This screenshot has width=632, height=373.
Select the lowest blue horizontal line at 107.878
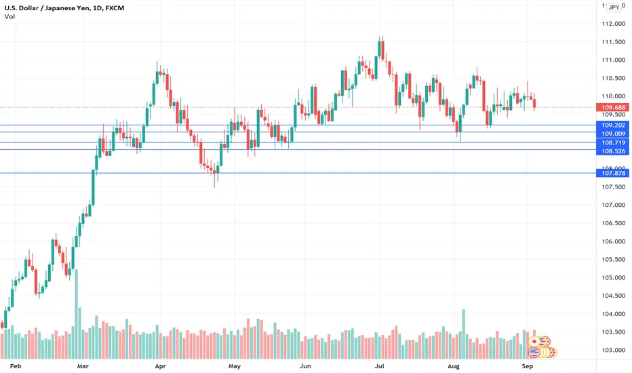(x=298, y=173)
